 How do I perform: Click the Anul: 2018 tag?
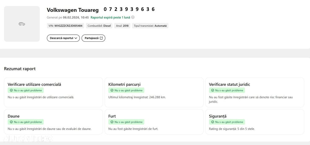coord(122,26)
